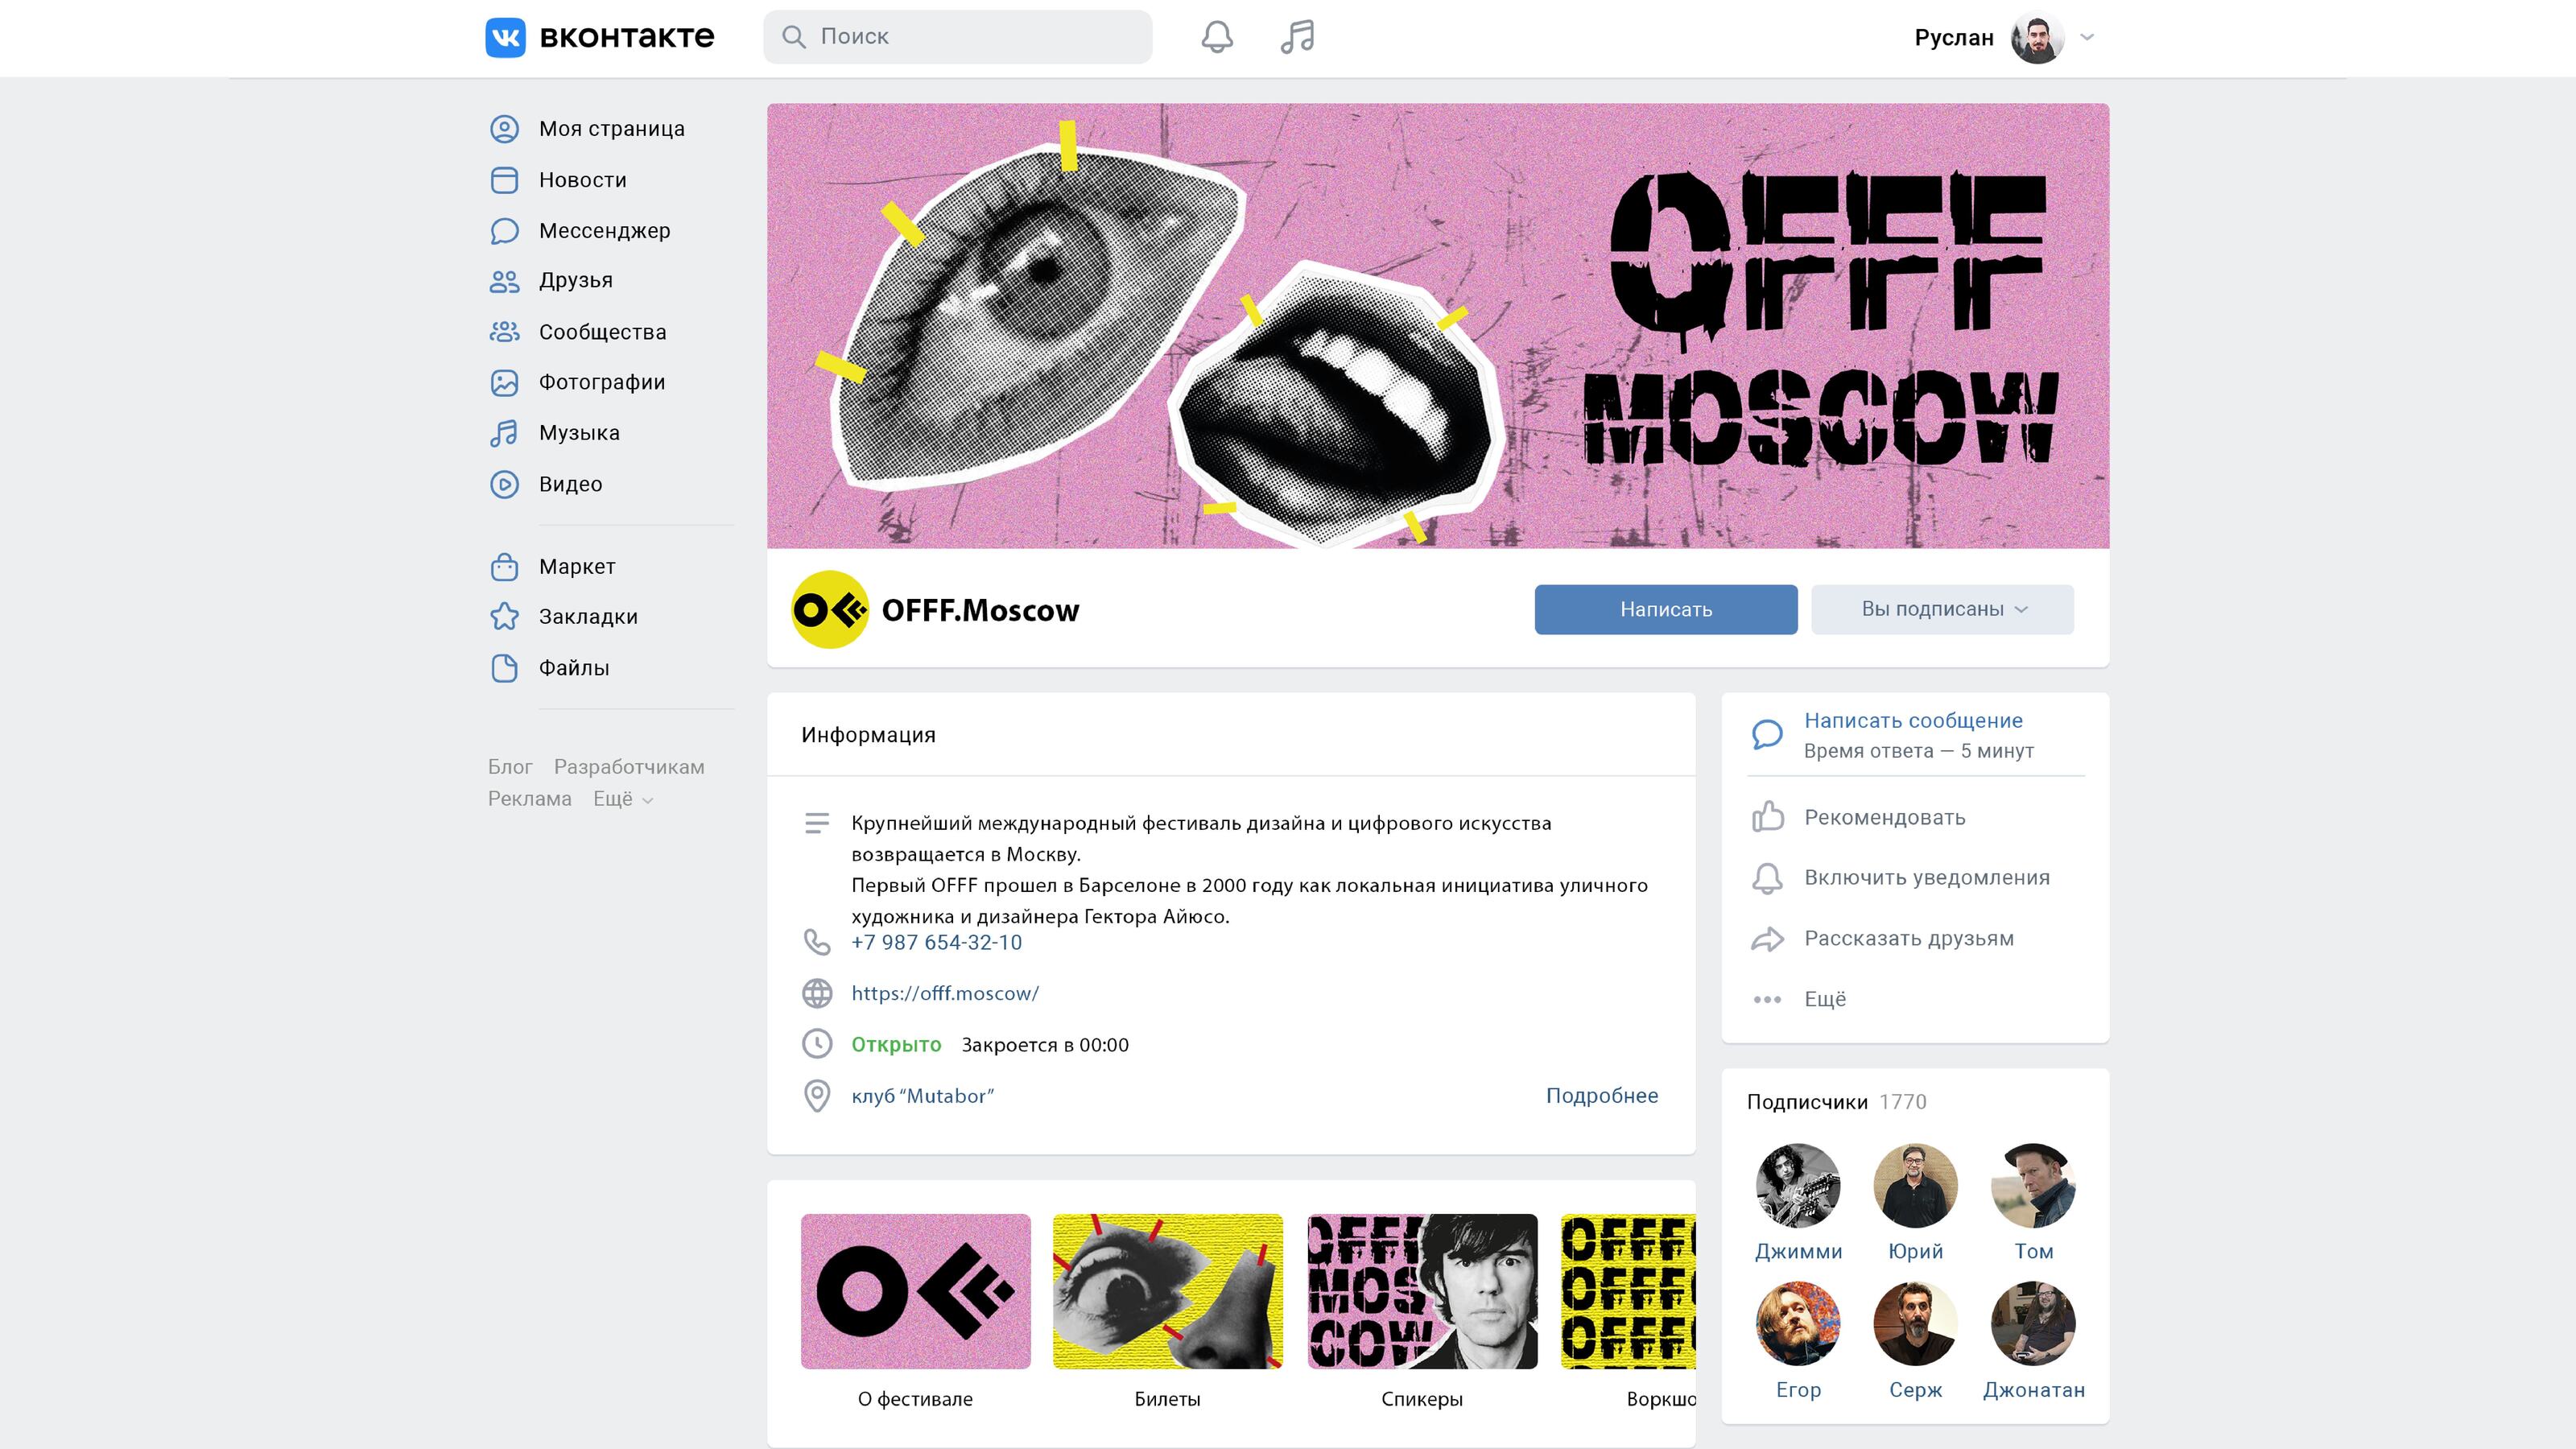Click the Market bag icon

coord(504,566)
